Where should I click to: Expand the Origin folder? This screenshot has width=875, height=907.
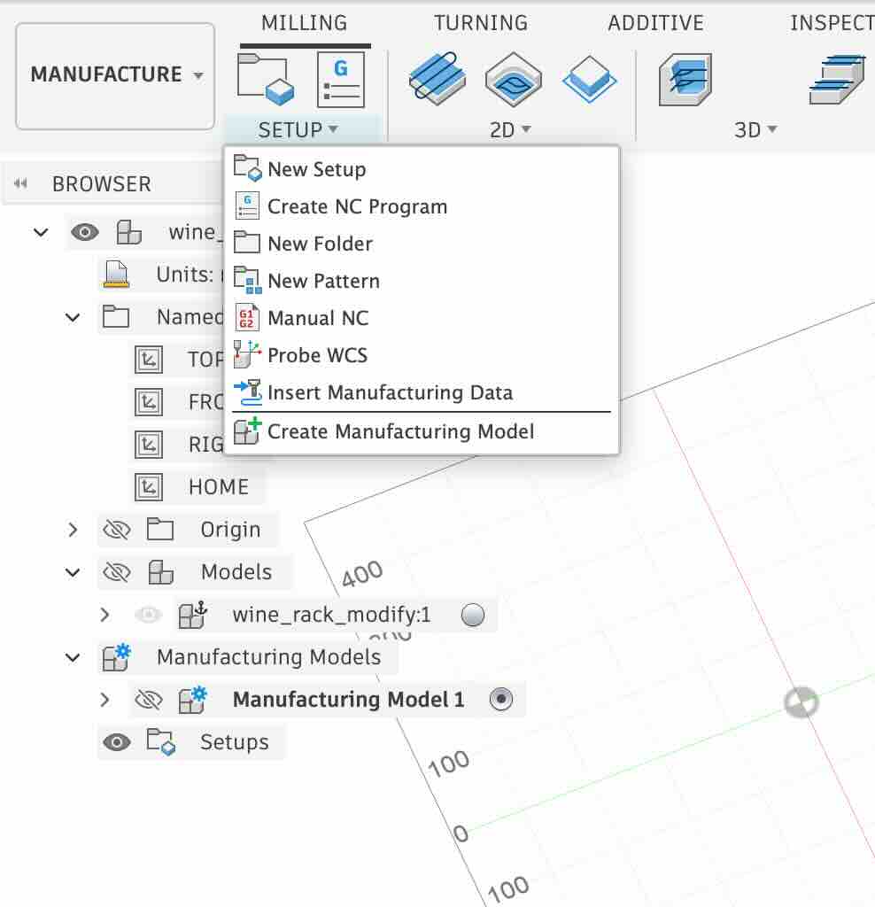pyautogui.click(x=73, y=530)
